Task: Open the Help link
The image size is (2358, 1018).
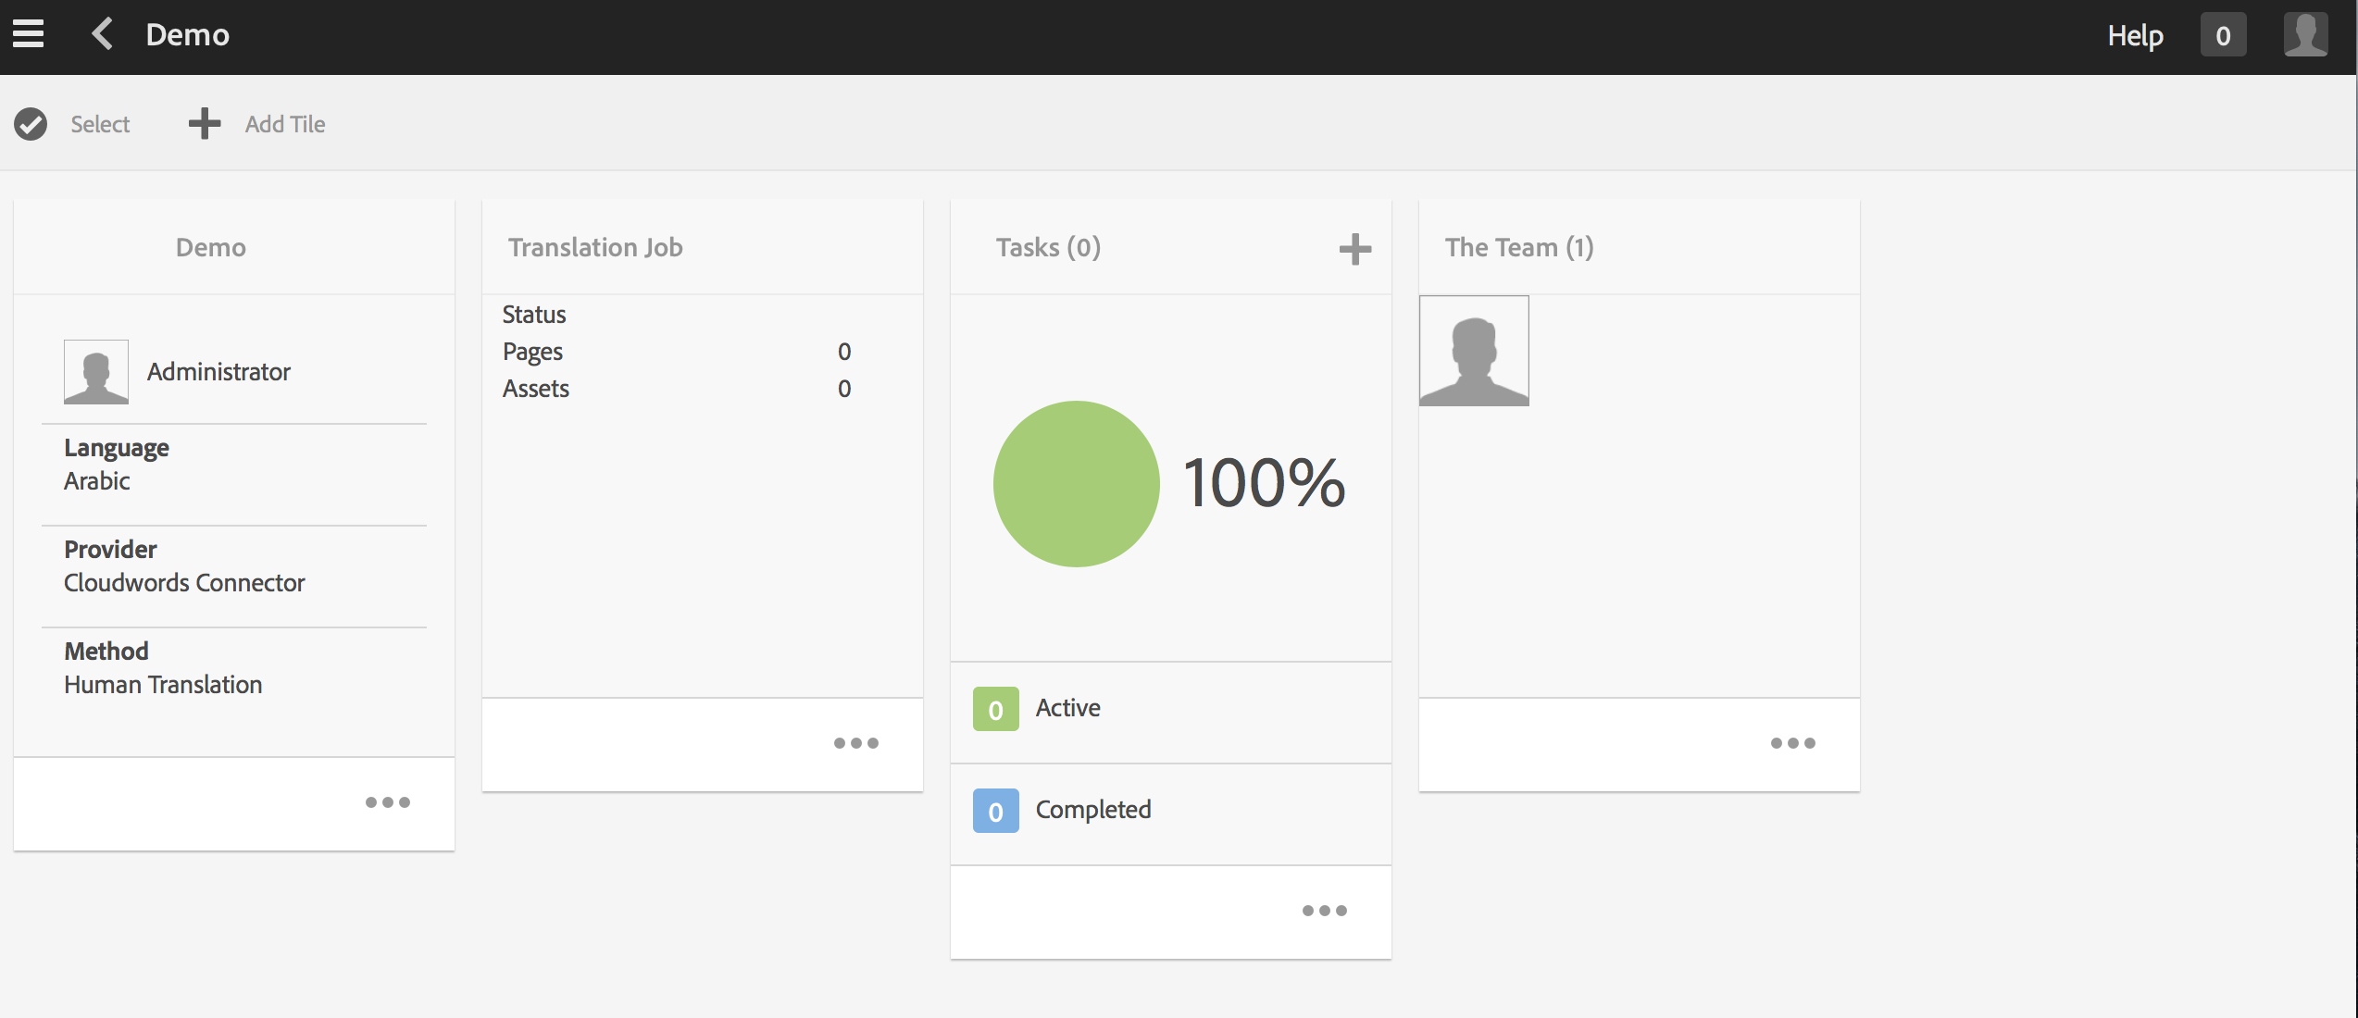Action: [x=2135, y=36]
